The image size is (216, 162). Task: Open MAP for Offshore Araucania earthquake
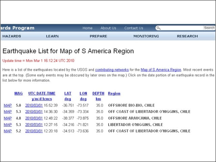8,118
